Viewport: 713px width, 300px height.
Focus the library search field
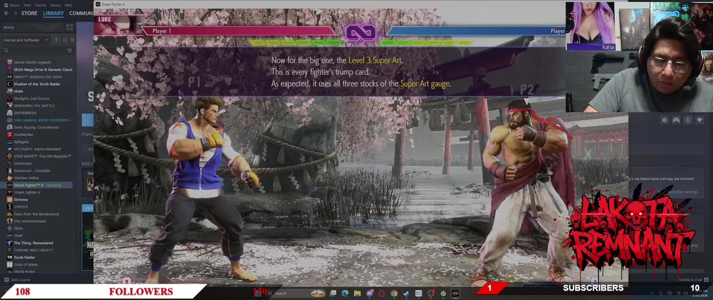pos(34,50)
